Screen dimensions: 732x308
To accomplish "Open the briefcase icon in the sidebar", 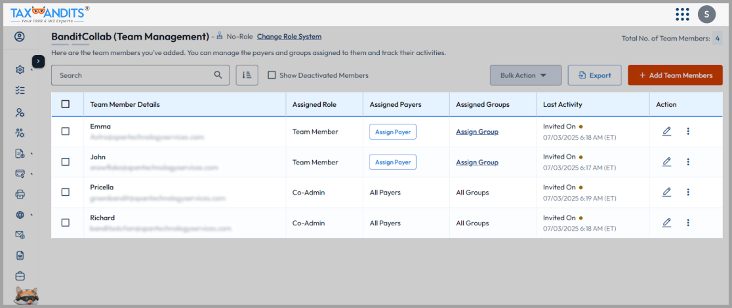I will pyautogui.click(x=20, y=277).
